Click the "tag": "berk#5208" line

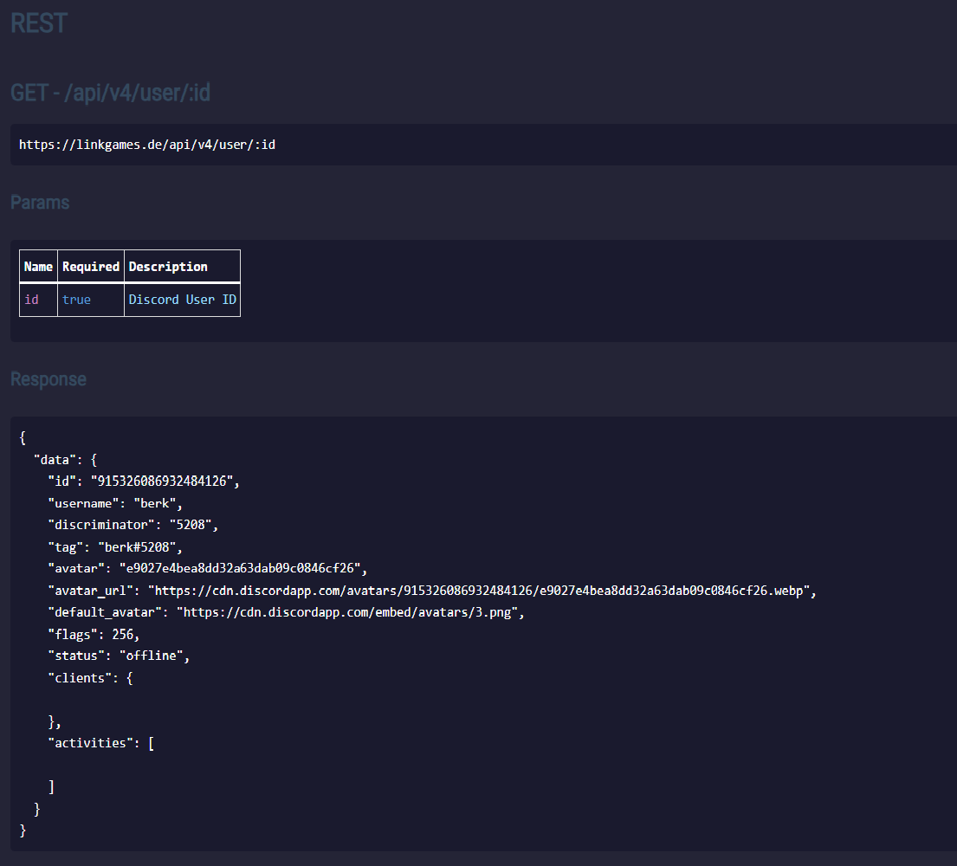[x=115, y=546]
